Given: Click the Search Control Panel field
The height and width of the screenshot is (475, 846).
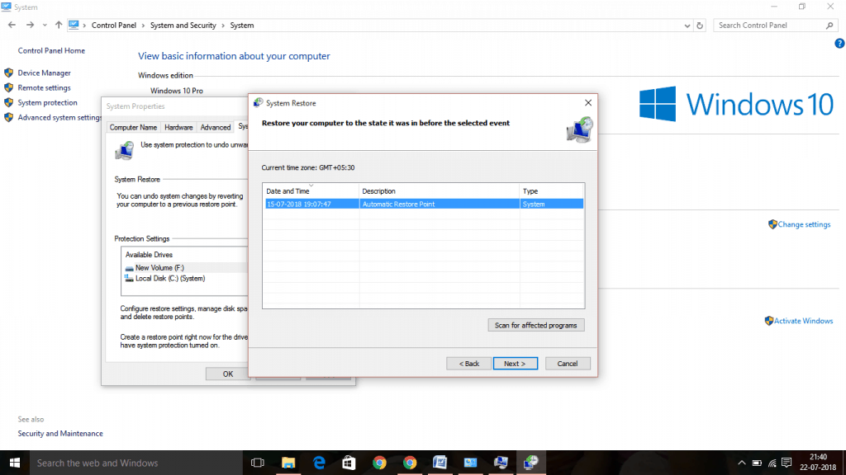Looking at the screenshot, I should (768, 25).
